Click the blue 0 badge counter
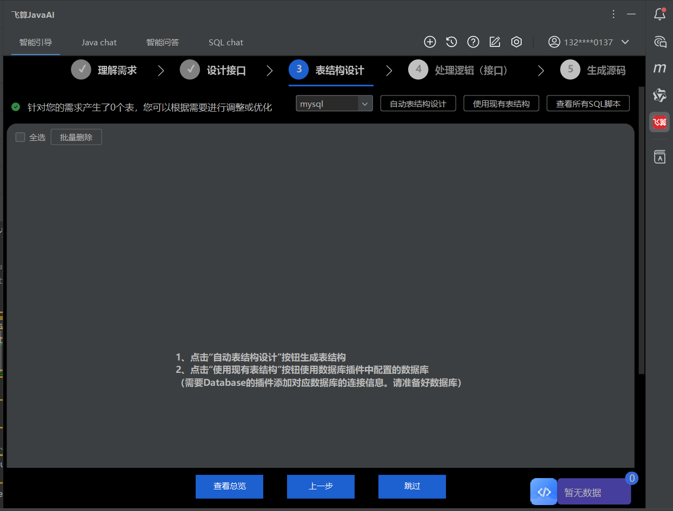This screenshot has width=673, height=511. [x=631, y=478]
